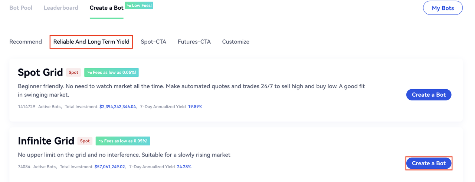Image resolution: width=475 pixels, height=182 pixels.
Task: Open the Futures-CTA category
Action: 194,42
